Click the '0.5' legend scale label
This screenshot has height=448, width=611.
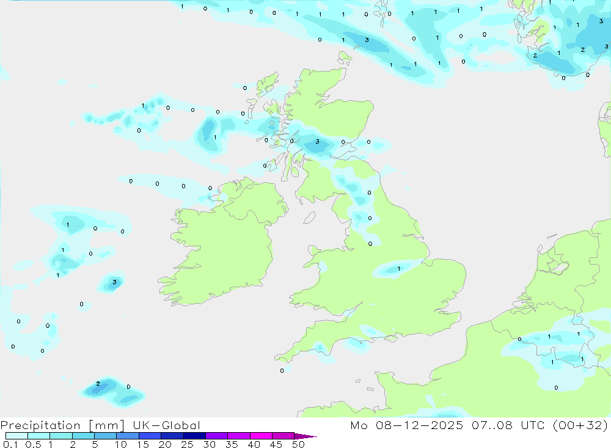33,444
